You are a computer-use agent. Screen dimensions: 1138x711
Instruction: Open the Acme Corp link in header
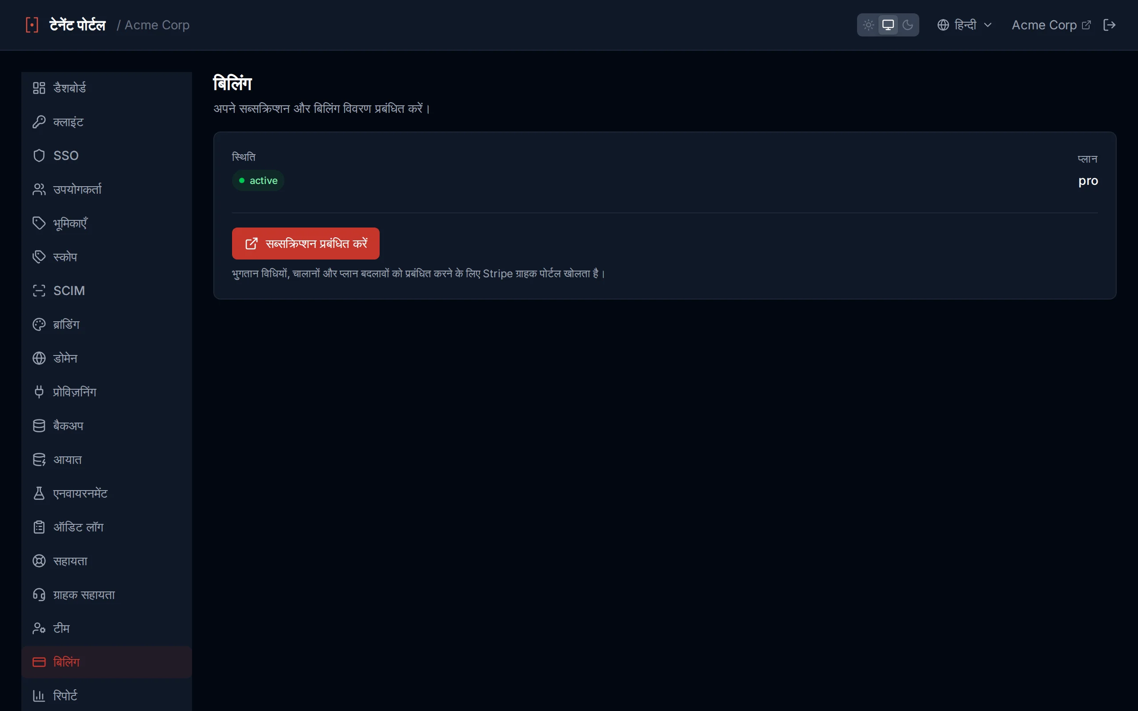point(1050,25)
